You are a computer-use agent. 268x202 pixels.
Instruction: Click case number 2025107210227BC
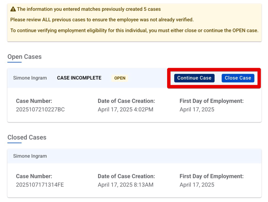[40, 110]
